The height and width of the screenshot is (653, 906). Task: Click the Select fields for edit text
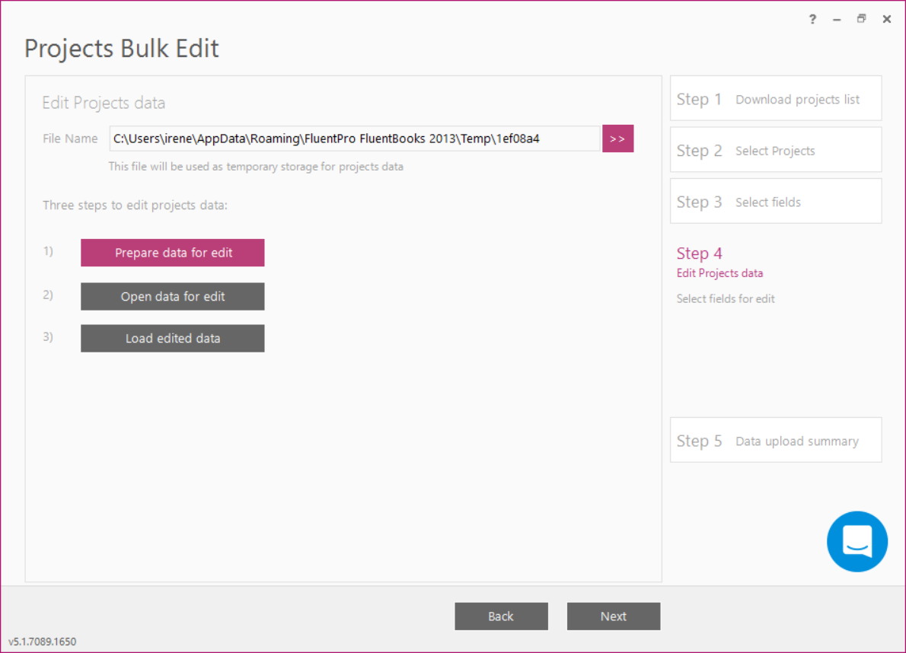point(725,298)
